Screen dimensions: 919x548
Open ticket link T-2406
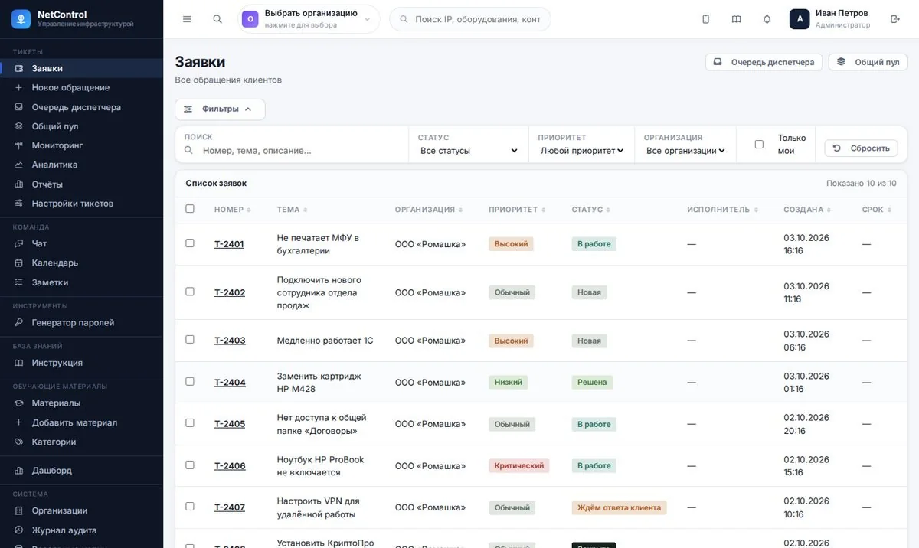coord(230,465)
